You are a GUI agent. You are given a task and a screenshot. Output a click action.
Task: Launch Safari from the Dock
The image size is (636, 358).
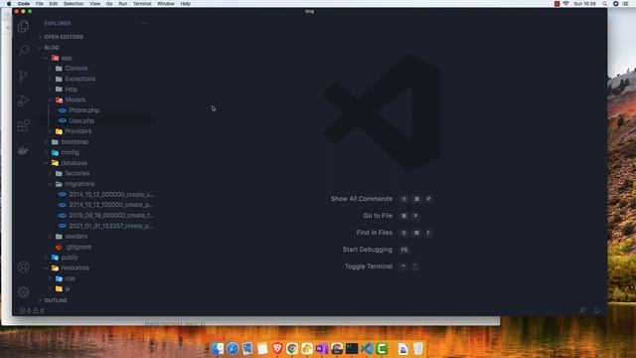click(x=233, y=348)
